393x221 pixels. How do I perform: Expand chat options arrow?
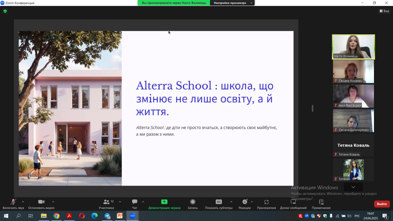click(143, 202)
